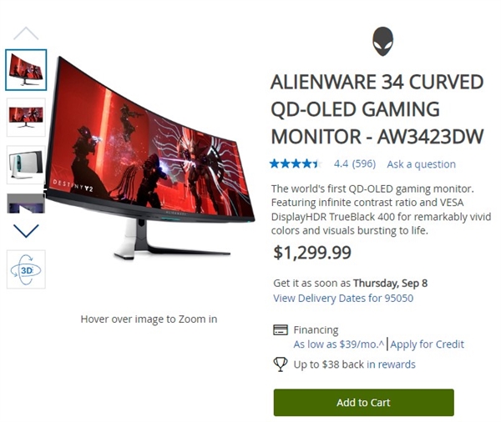Click the product title AW3423DW heading
This screenshot has width=501, height=422.
(377, 109)
